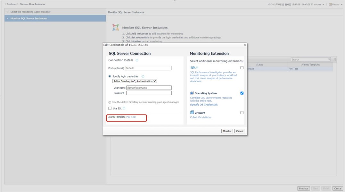The height and width of the screenshot is (192, 345).
Task: Click the User name input field
Action: coord(149,88)
